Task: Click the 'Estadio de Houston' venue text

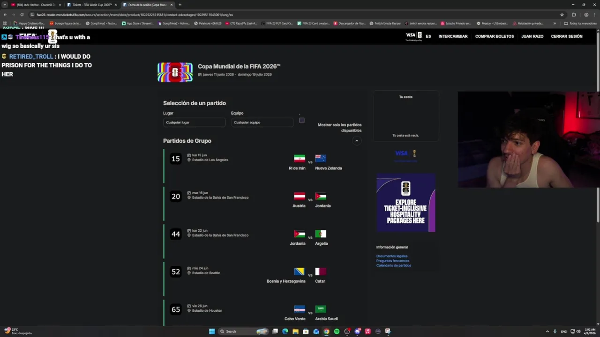Action: (x=207, y=310)
